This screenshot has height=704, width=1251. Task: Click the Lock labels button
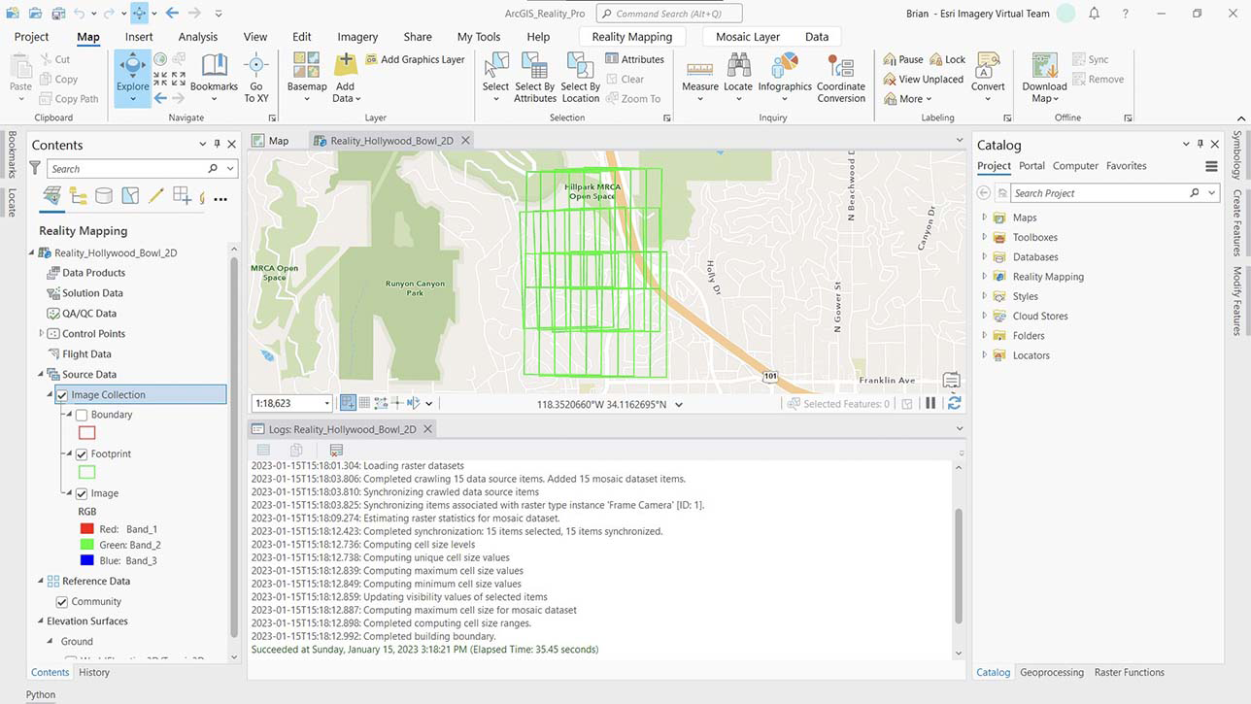point(948,59)
